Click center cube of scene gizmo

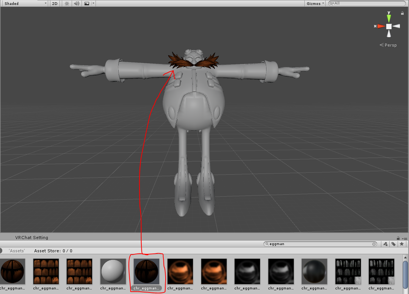click(x=389, y=26)
